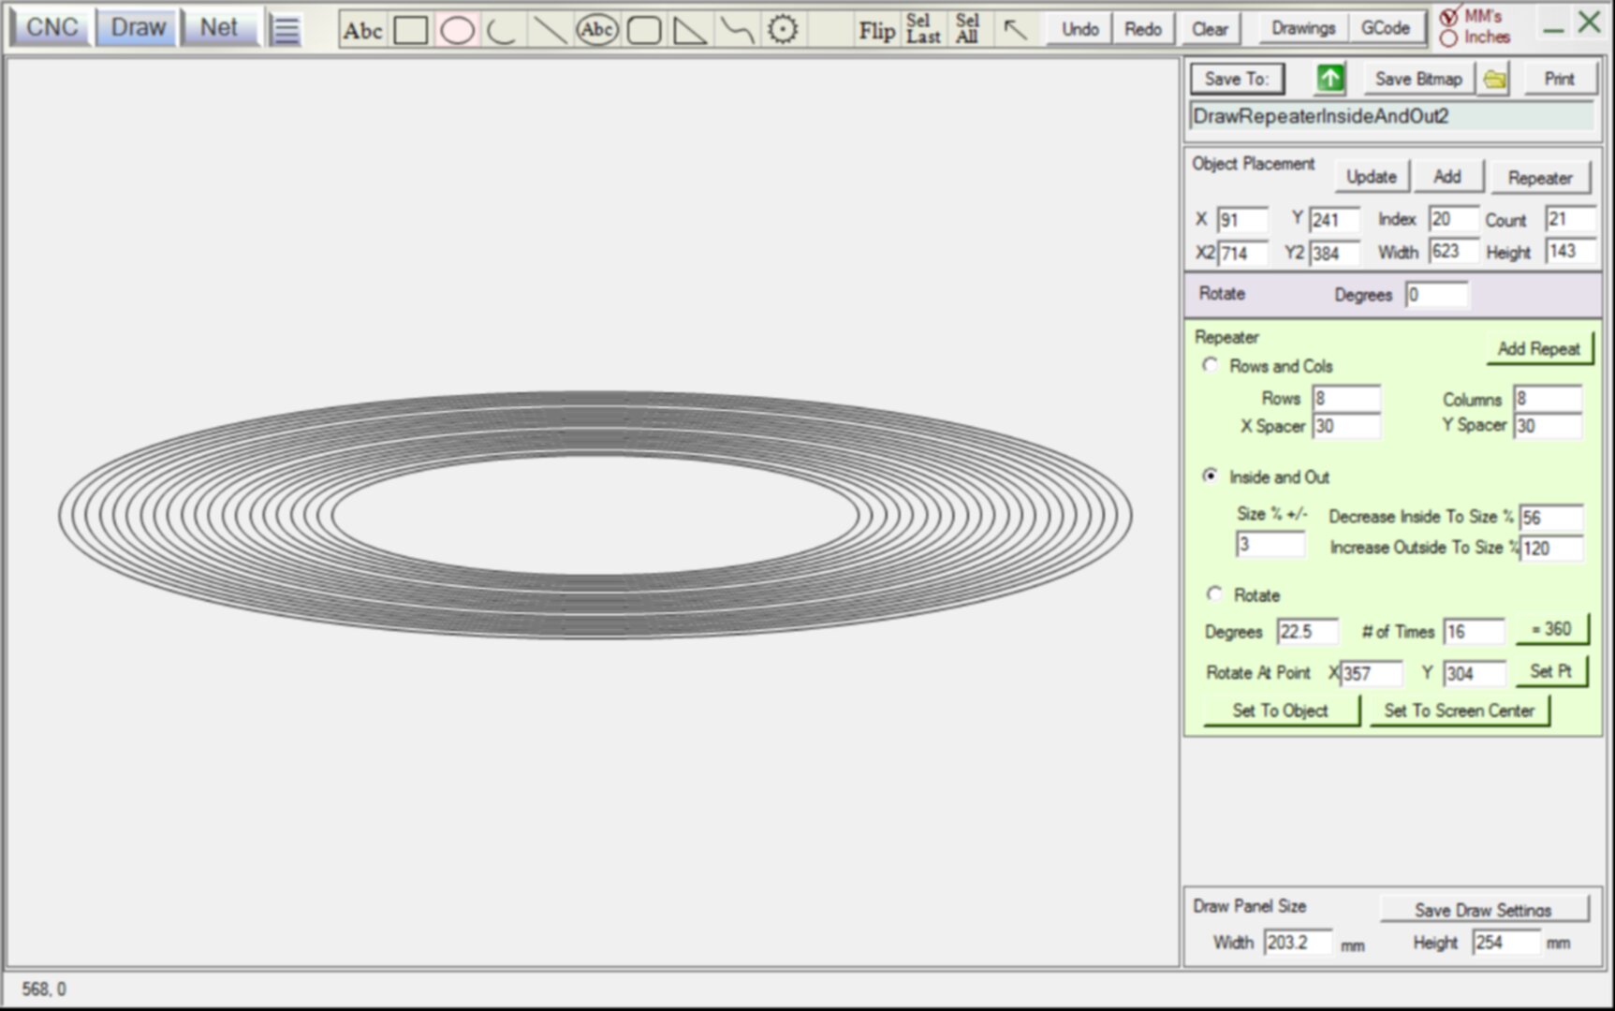Click the Set To Object button

point(1280,711)
